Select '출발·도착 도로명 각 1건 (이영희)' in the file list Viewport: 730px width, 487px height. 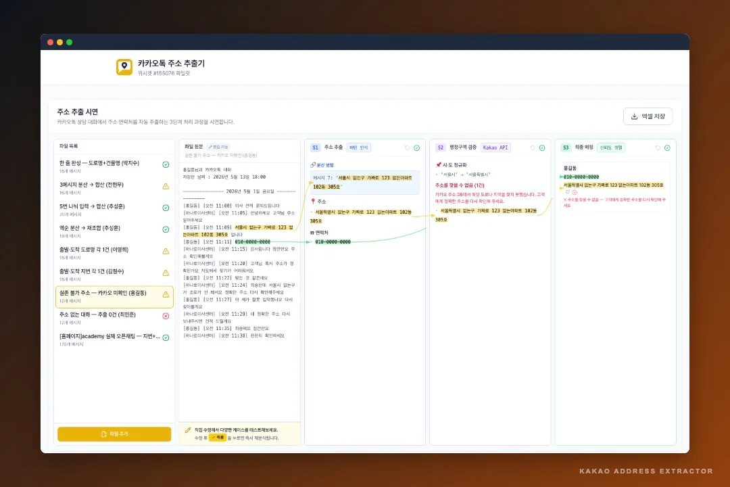point(114,253)
